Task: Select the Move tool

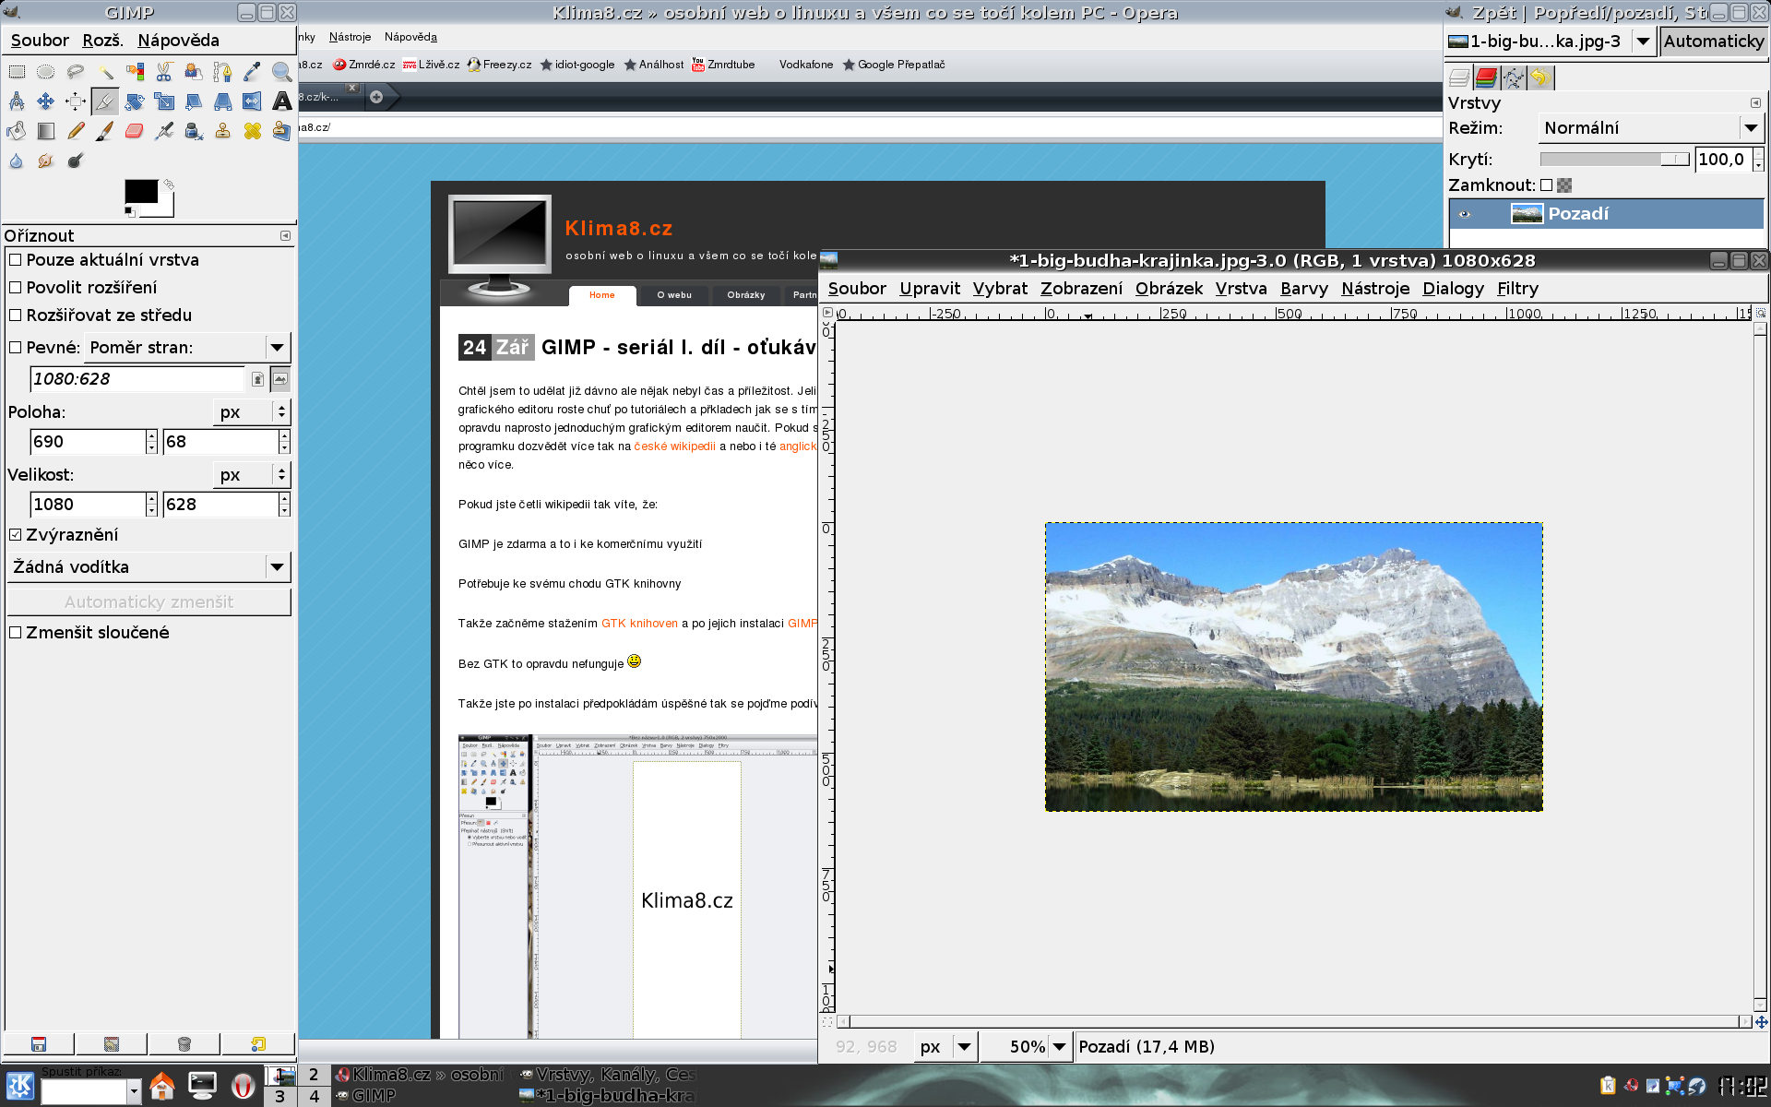Action: tap(46, 101)
